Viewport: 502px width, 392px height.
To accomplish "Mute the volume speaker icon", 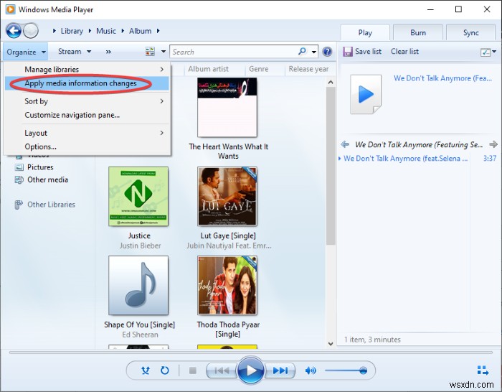I will click(311, 371).
